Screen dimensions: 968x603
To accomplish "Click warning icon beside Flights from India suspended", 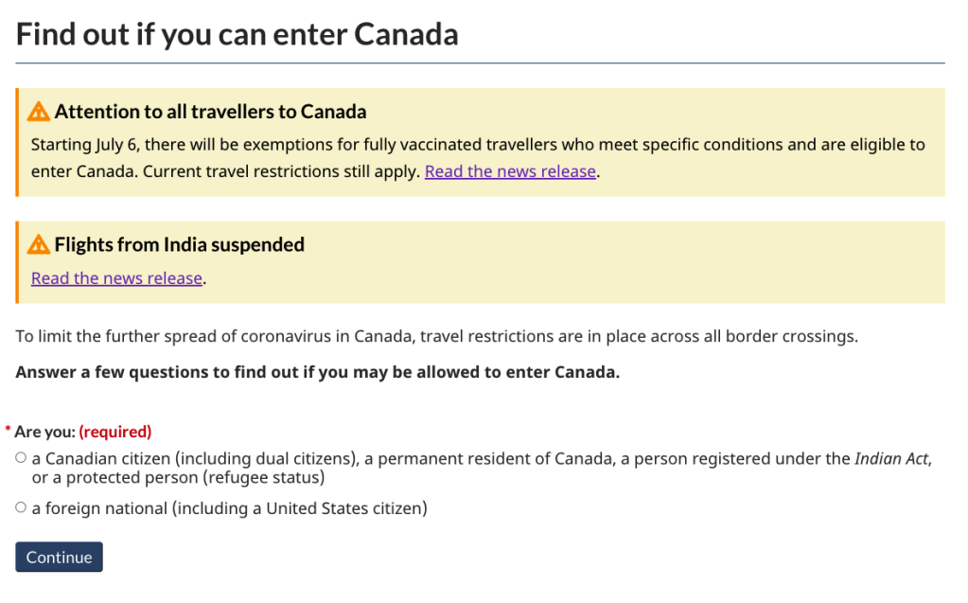I will (39, 245).
